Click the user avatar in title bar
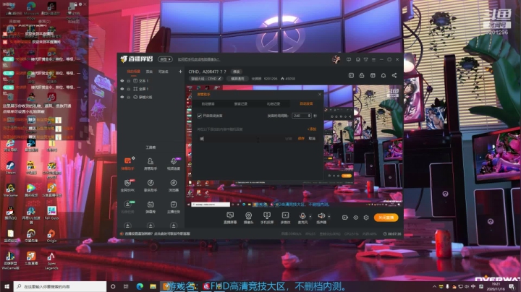Screen dimensions: 521x292 point(336,59)
